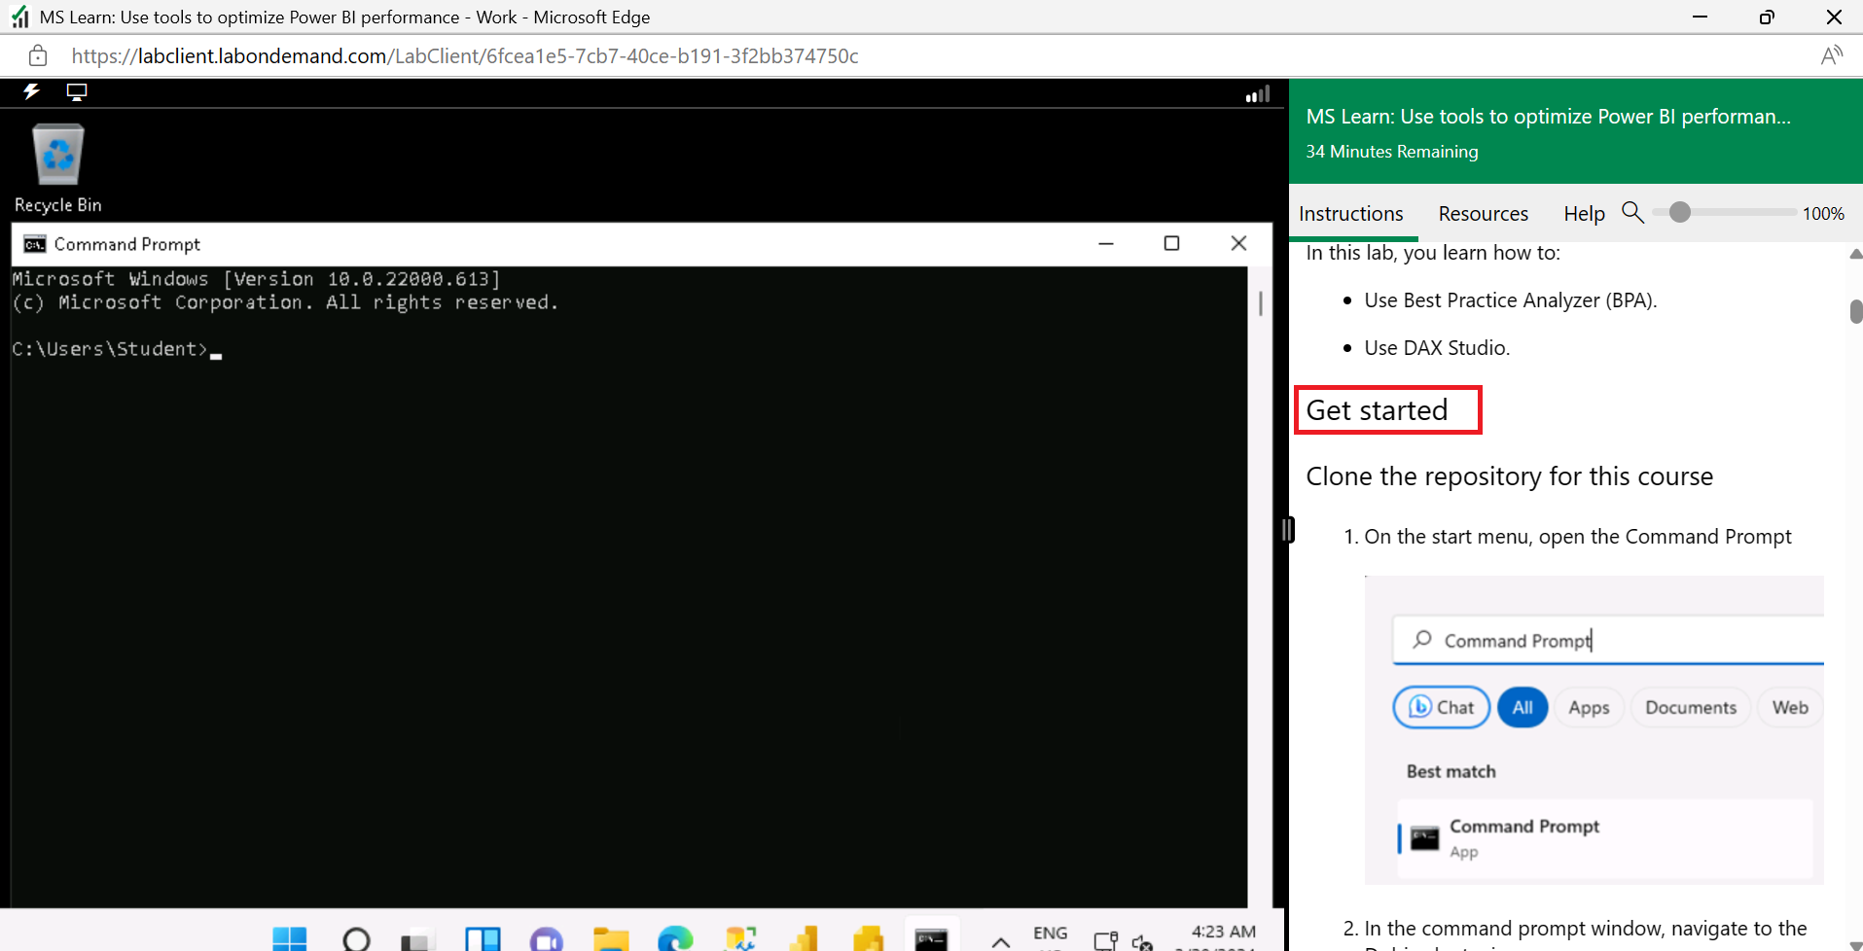Launch Microsoft Edge from taskbar
Screen dimensions: 1863x951
[675, 938]
